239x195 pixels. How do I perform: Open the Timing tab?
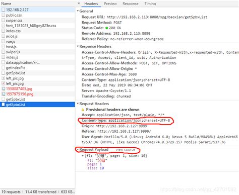point(150,4)
